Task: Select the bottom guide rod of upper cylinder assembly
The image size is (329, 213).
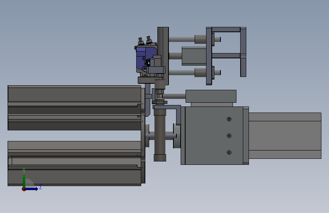Action: click(182, 72)
